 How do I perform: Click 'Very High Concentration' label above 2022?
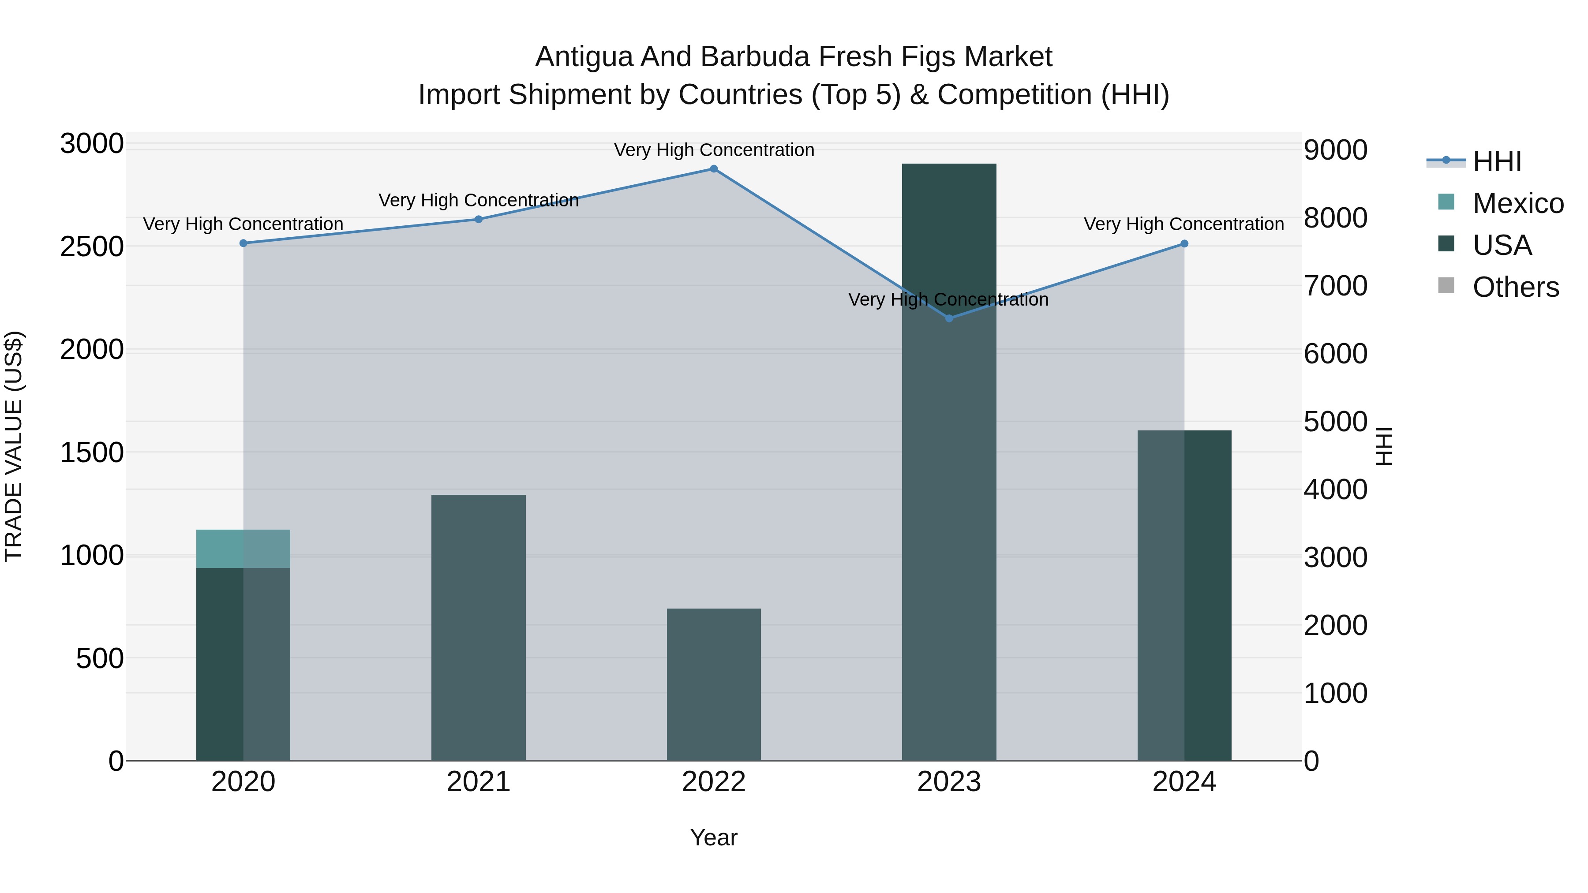[714, 150]
